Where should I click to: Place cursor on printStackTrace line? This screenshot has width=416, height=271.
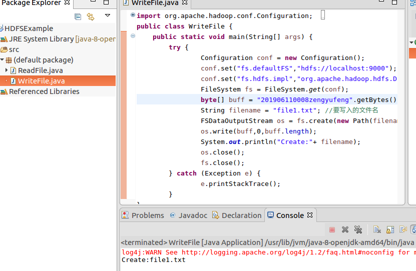pos(240,184)
